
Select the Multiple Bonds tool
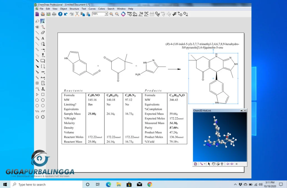tap(37, 38)
